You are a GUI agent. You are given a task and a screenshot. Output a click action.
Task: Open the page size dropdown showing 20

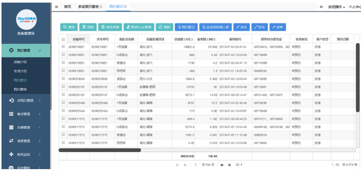click(239, 165)
